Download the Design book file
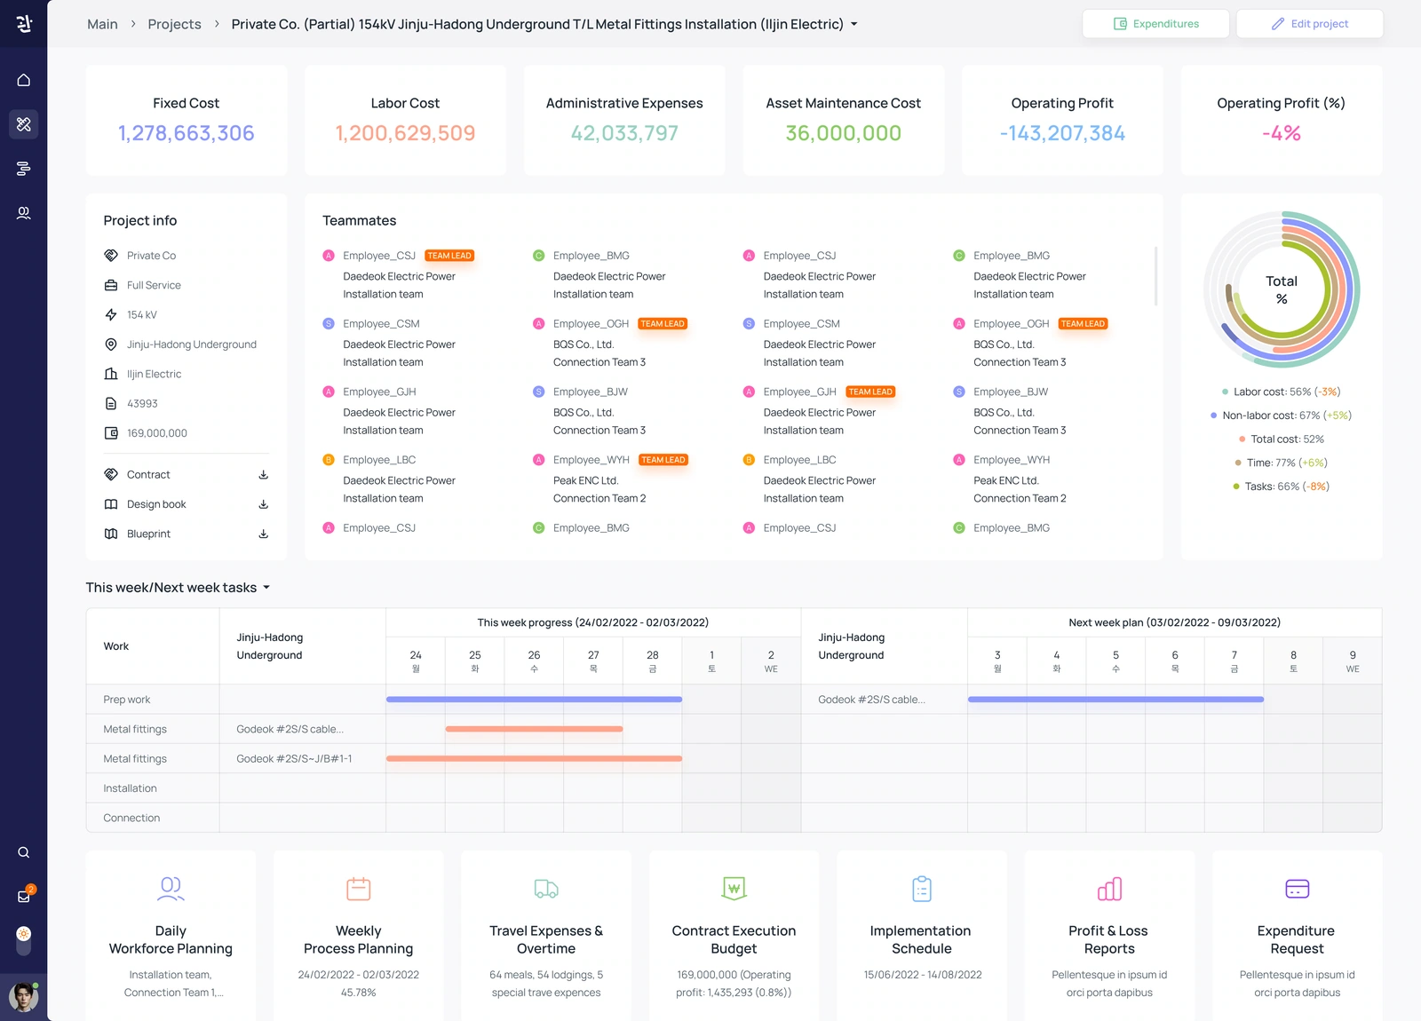Viewport: 1421px width, 1021px height. tap(264, 504)
